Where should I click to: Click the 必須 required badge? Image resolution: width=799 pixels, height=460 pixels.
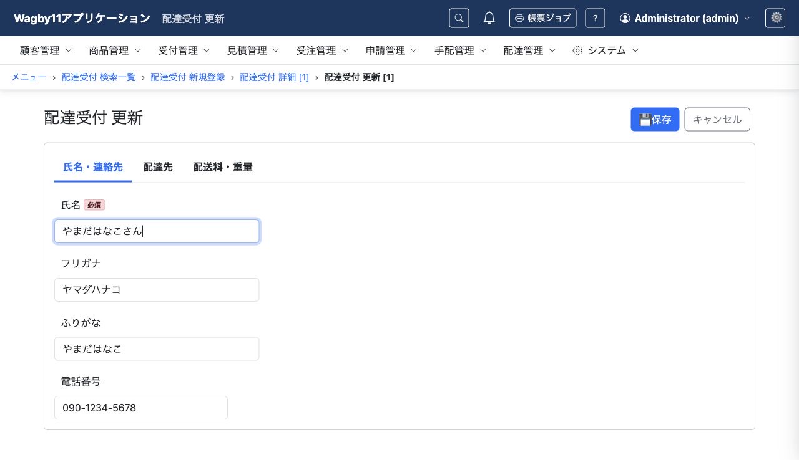[94, 205]
